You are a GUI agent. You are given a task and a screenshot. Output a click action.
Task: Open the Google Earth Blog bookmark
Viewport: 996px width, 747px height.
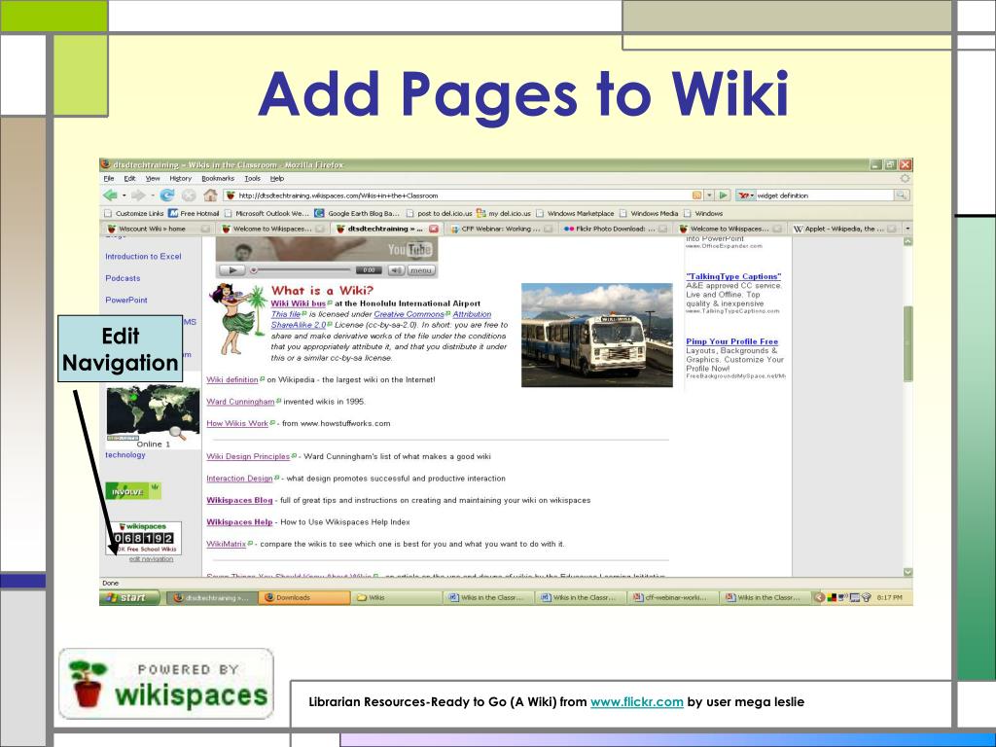tap(357, 213)
